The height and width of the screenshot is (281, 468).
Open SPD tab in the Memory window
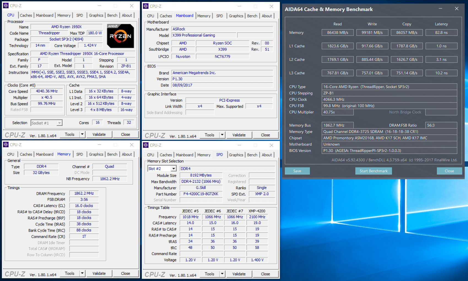coord(80,154)
